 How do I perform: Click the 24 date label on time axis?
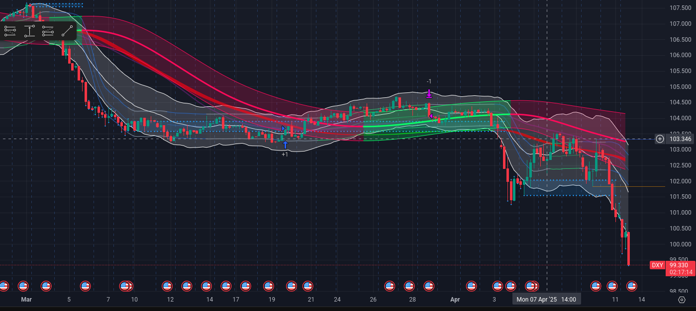click(337, 300)
